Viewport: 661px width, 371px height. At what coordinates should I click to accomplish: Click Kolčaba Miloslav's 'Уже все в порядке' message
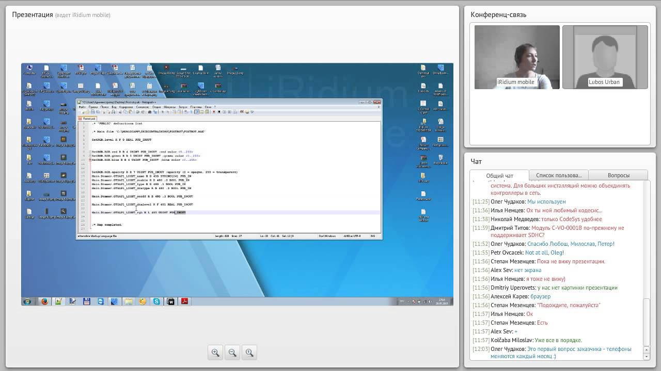[x=558, y=340]
